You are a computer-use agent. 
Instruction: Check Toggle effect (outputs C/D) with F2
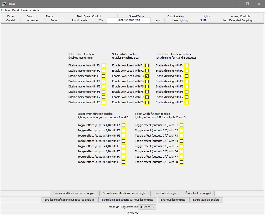(181, 130)
